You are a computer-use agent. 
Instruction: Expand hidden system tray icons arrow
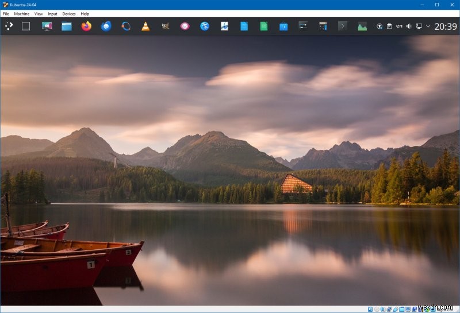pos(428,26)
